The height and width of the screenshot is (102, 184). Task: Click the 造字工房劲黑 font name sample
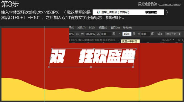click(x=115, y=12)
